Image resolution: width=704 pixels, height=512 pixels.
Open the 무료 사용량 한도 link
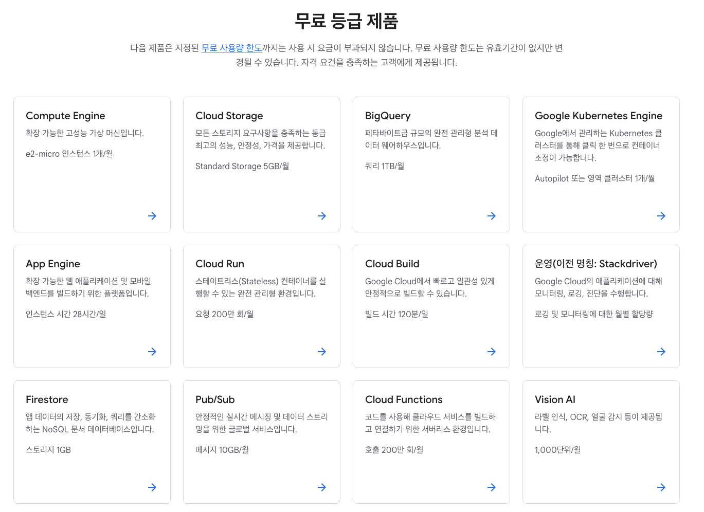[x=231, y=48]
